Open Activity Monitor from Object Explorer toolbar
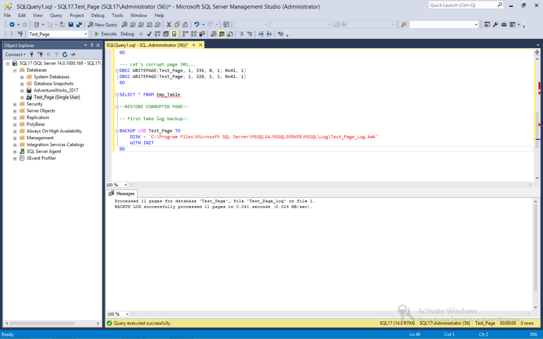 73,54
